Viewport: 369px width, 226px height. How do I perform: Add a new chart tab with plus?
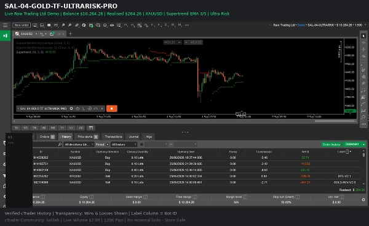coord(70,34)
